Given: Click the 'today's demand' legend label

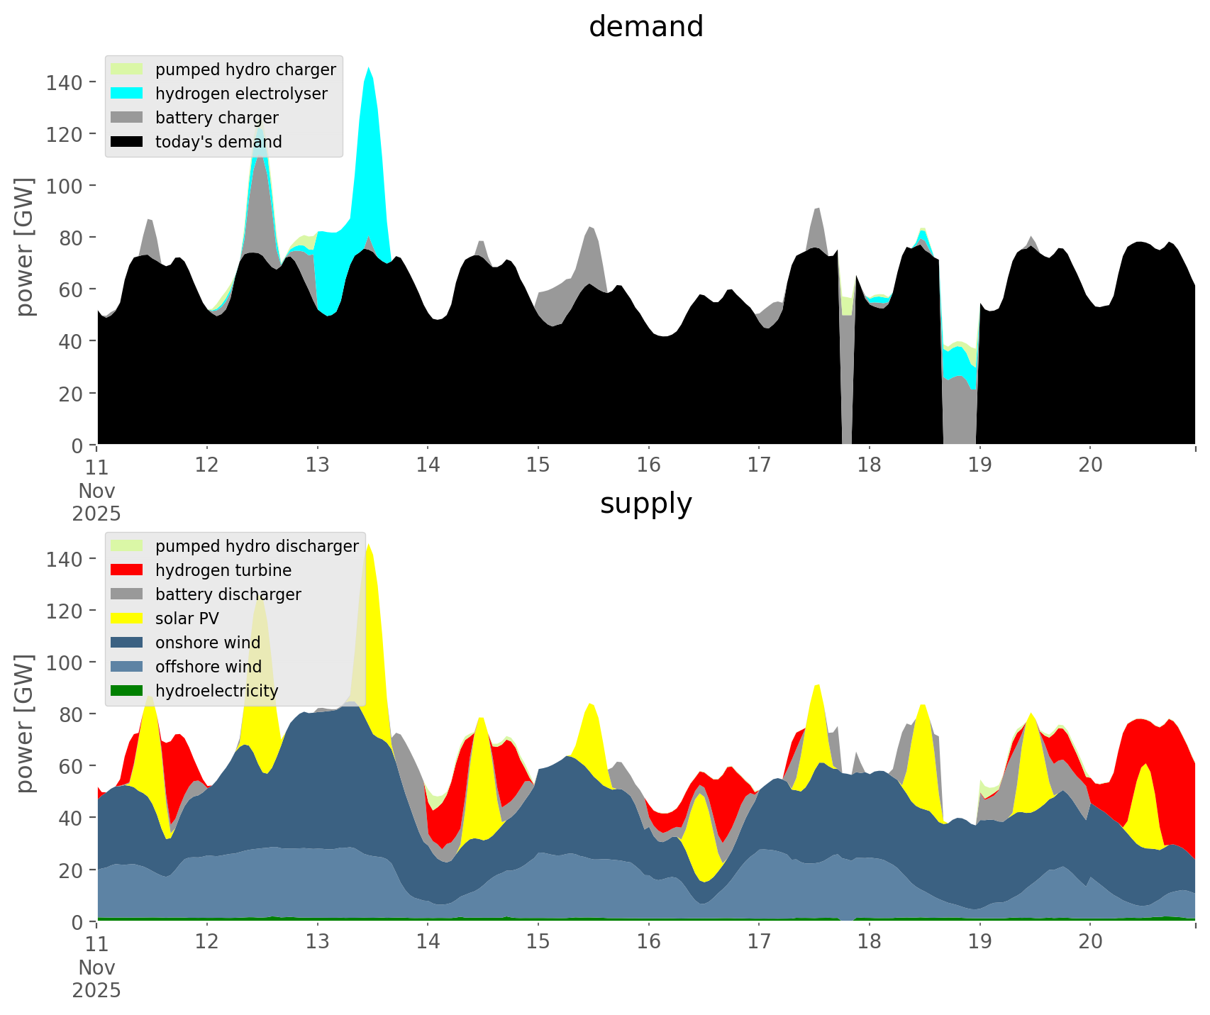Looking at the screenshot, I should (x=218, y=142).
